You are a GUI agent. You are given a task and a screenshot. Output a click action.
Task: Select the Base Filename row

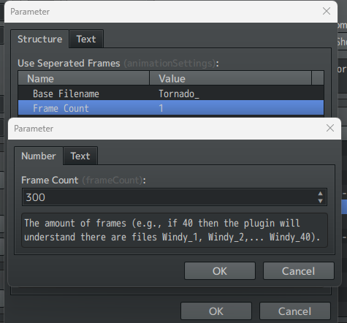[171, 94]
